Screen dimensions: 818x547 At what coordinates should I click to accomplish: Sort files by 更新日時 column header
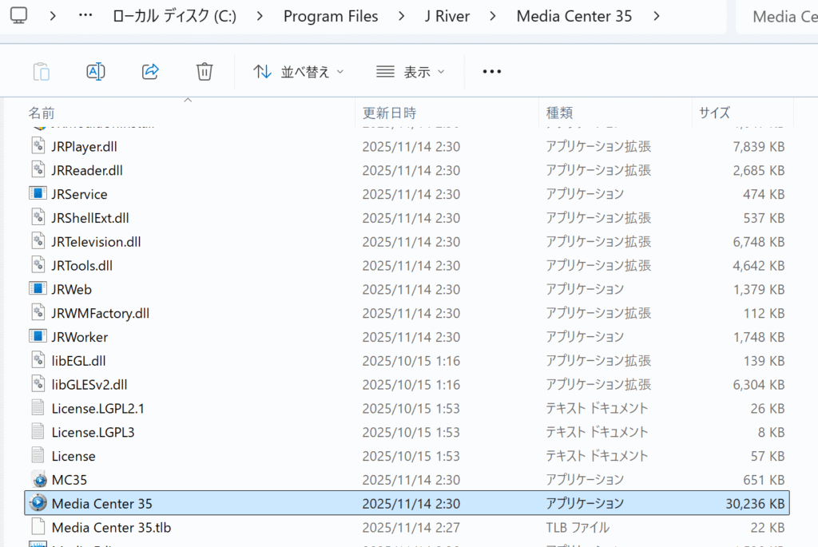tap(390, 113)
